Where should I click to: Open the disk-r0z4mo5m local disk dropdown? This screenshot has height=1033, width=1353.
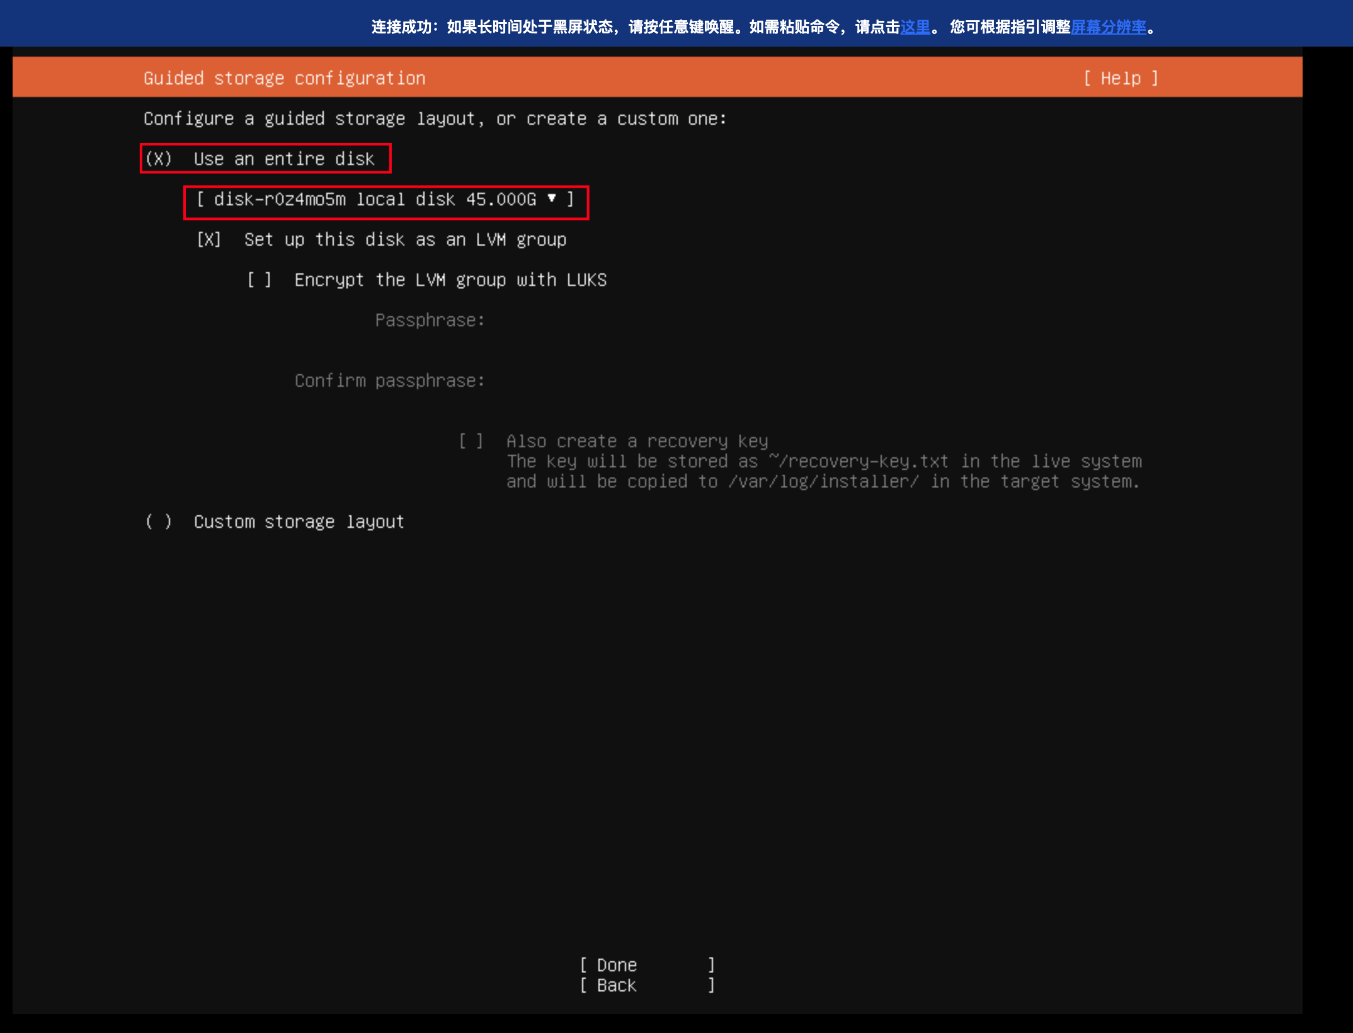[x=385, y=200]
